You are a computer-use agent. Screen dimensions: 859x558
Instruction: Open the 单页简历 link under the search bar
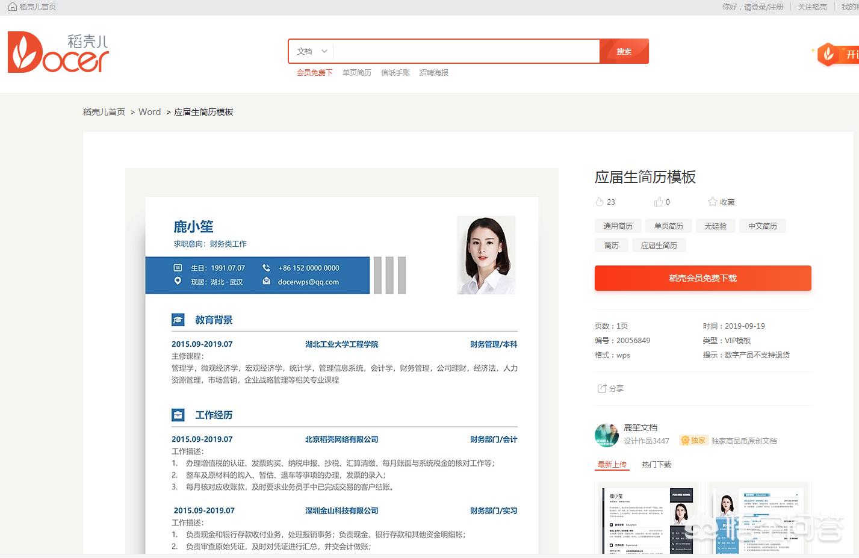click(357, 72)
